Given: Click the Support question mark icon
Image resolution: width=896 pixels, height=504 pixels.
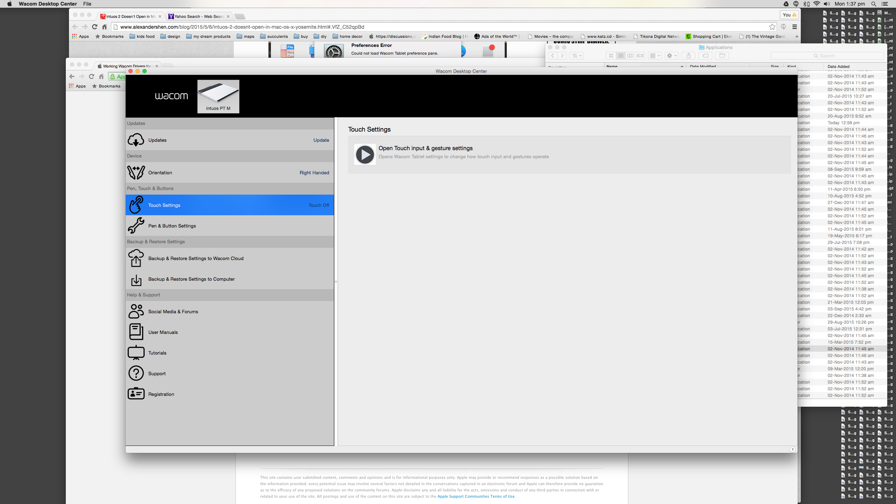Looking at the screenshot, I should (x=136, y=373).
